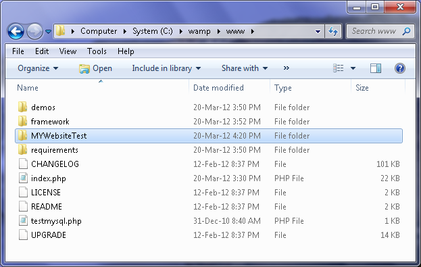Open the Help menu
The width and height of the screenshot is (421, 267).
coord(126,51)
